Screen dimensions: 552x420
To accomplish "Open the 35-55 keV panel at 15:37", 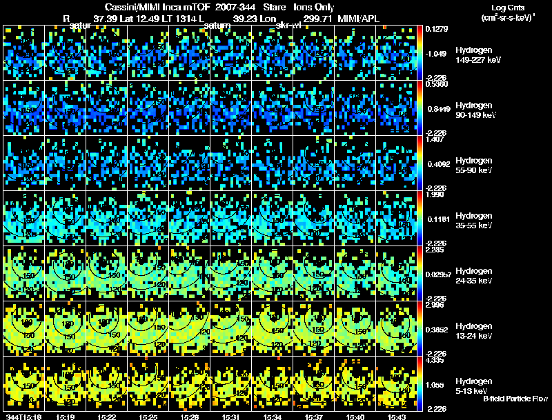I will [x=314, y=219].
